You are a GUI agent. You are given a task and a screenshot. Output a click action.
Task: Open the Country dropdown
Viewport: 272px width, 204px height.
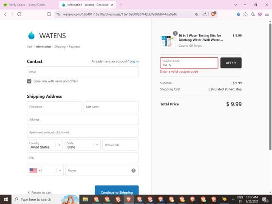pyautogui.click(x=45, y=145)
